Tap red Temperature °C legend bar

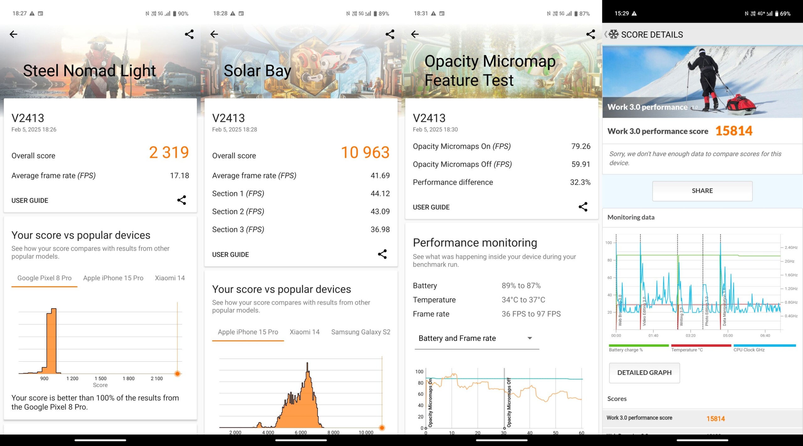[x=701, y=345]
